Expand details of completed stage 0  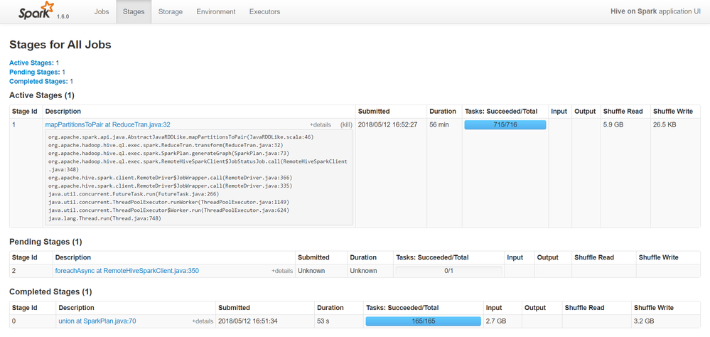pyautogui.click(x=203, y=321)
